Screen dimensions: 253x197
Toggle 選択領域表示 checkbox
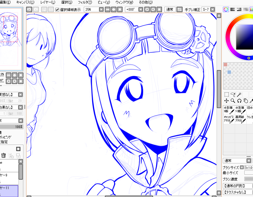57,10
